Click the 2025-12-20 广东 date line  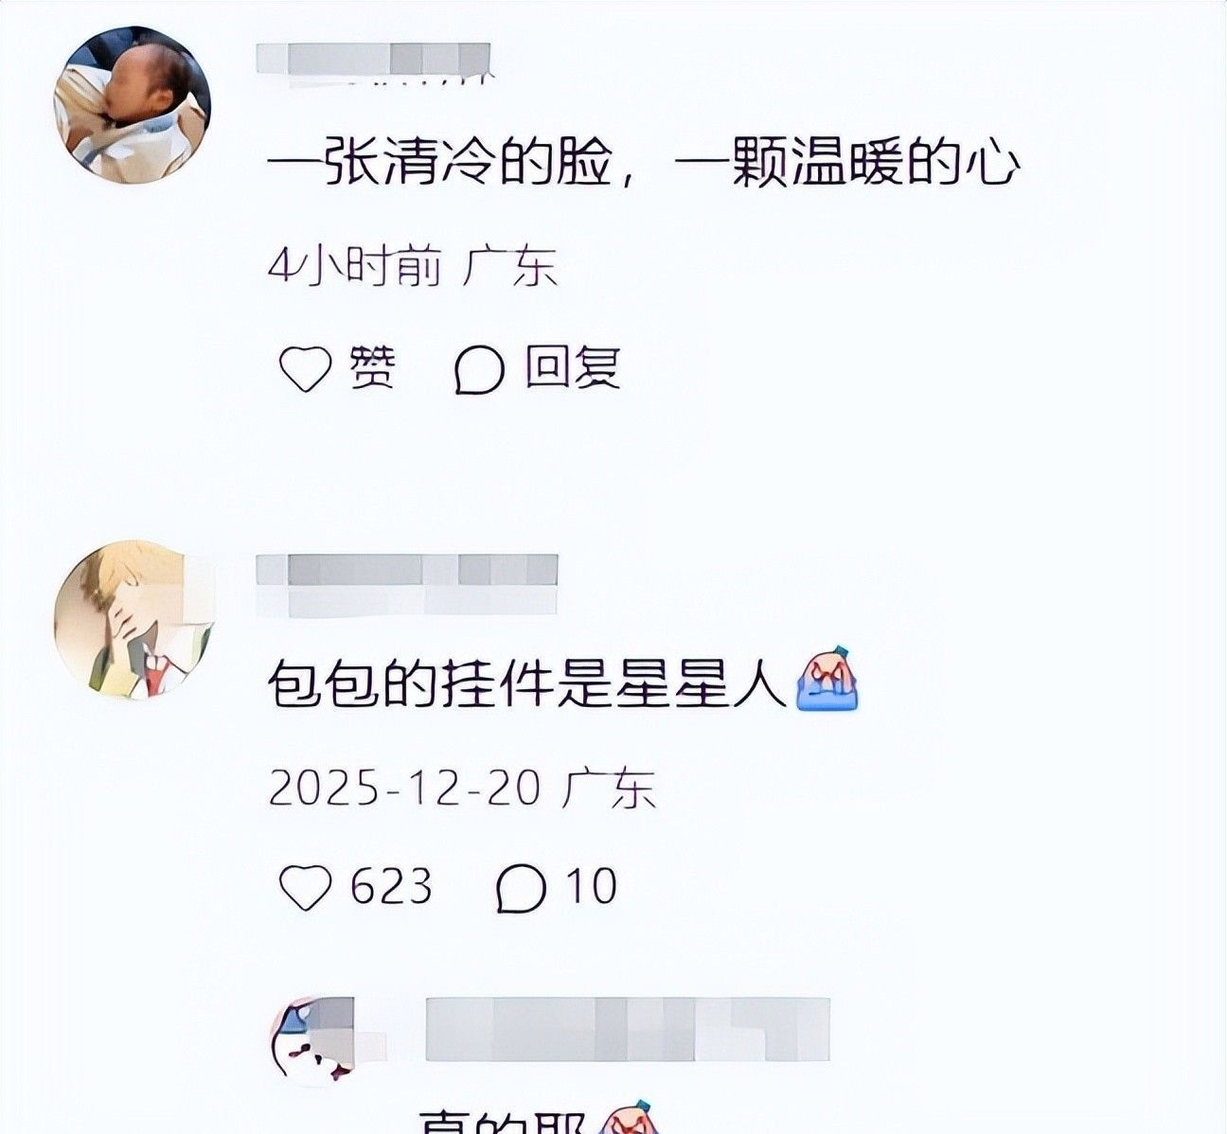[462, 788]
